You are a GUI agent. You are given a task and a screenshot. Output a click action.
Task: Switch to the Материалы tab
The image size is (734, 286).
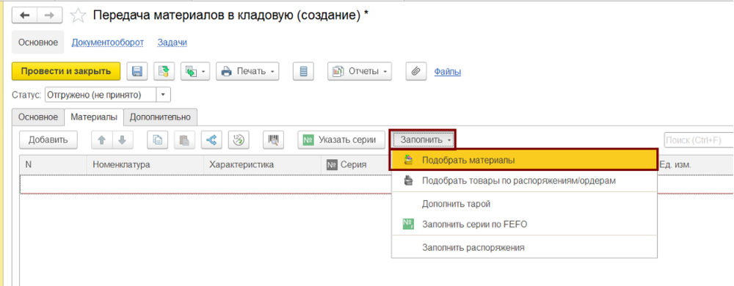coord(94,117)
